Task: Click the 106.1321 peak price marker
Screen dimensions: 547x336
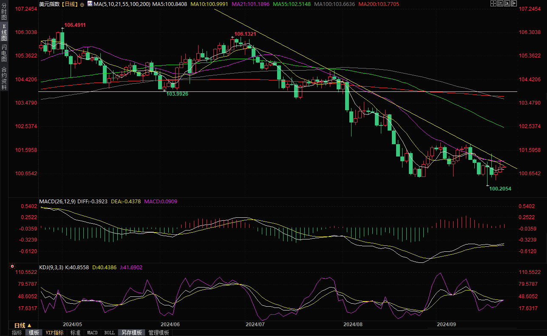Action: click(x=245, y=34)
